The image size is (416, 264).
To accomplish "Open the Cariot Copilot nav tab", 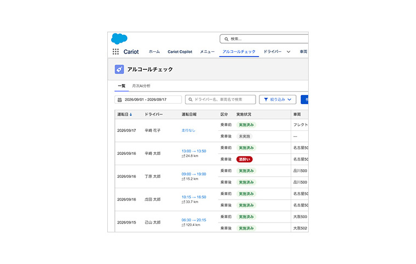I will (x=180, y=52).
